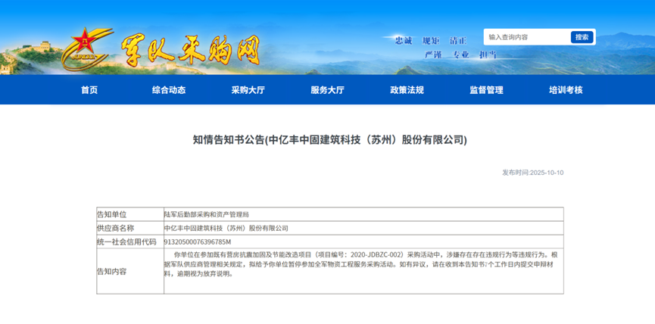Open the 综合动态 navigation item
This screenshot has width=655, height=324.
169,90
